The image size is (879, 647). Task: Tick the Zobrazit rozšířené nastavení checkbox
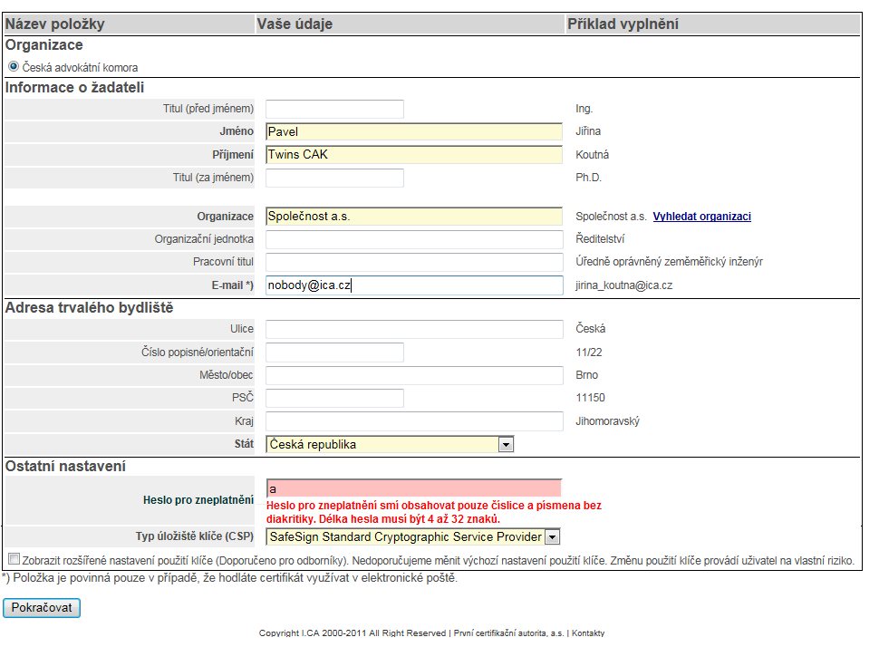point(14,559)
